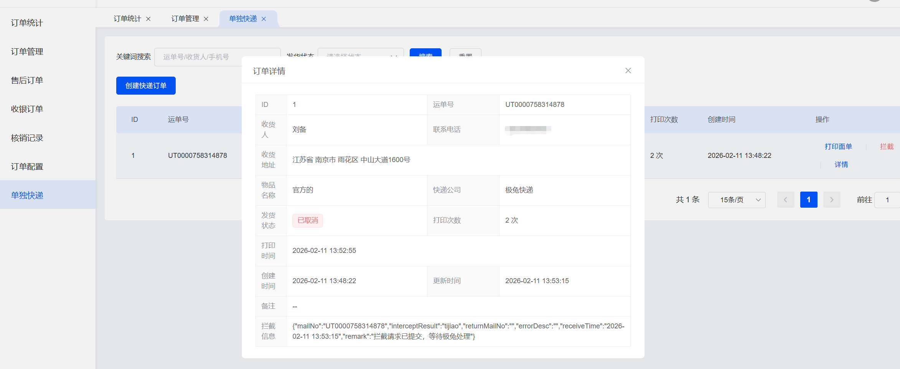The height and width of the screenshot is (369, 900).
Task: Close the 订单管理 tab
Action: pyautogui.click(x=206, y=19)
